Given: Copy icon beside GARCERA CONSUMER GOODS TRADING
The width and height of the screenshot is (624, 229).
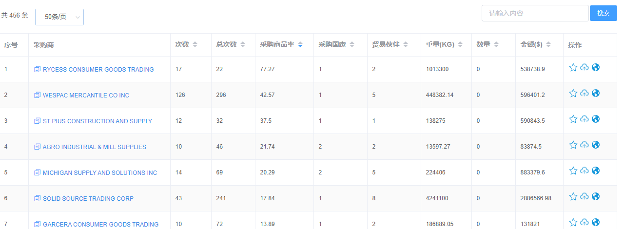Looking at the screenshot, I should tap(37, 224).
